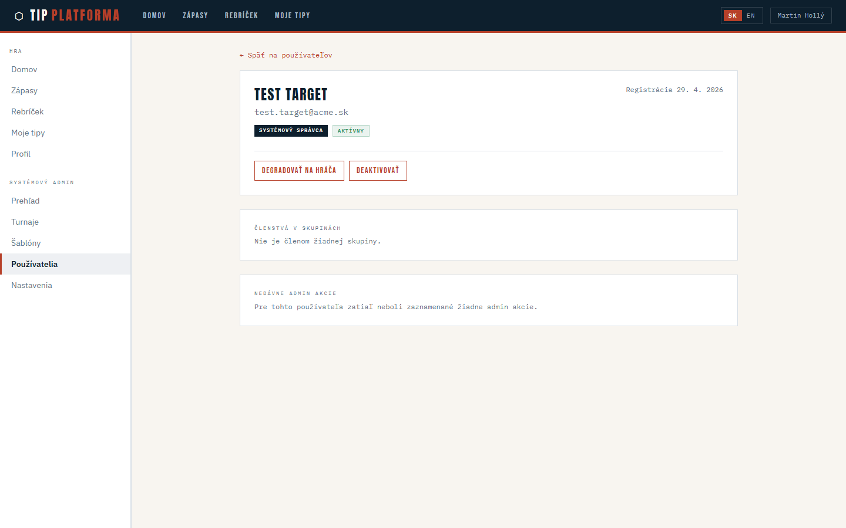Select Zápasy in the sidebar

[24, 90]
